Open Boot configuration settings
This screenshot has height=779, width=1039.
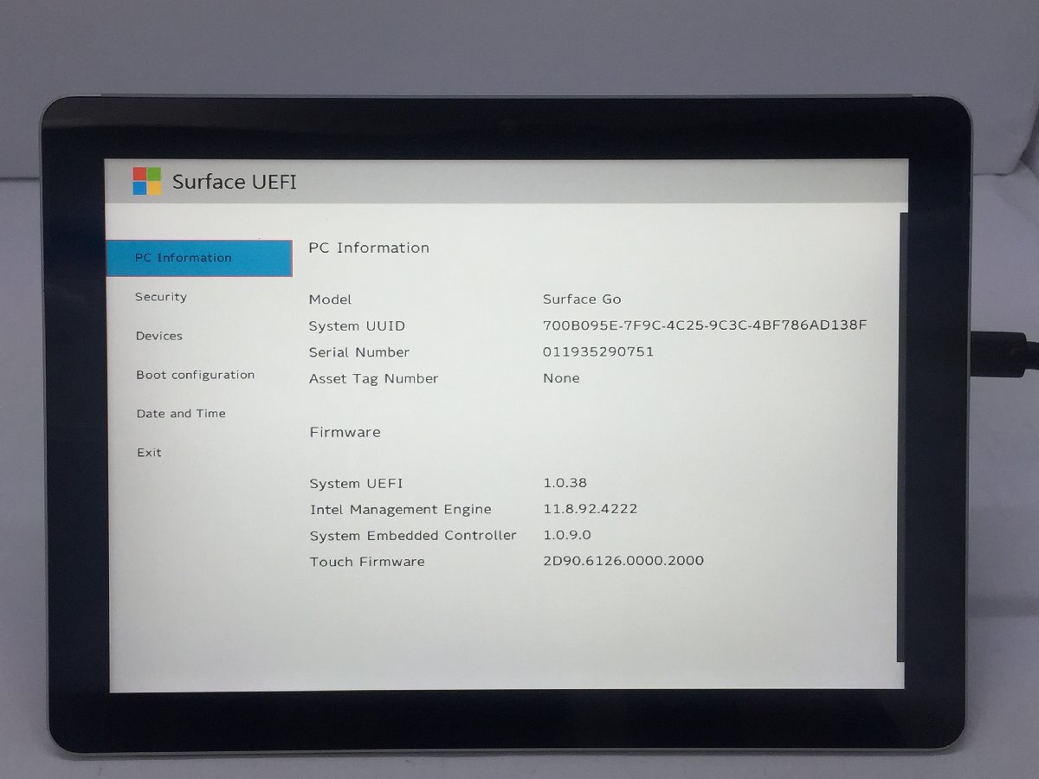click(196, 375)
